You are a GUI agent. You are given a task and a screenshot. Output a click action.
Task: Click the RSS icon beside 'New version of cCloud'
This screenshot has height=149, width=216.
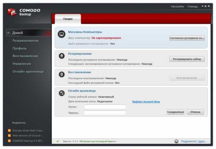9,135
